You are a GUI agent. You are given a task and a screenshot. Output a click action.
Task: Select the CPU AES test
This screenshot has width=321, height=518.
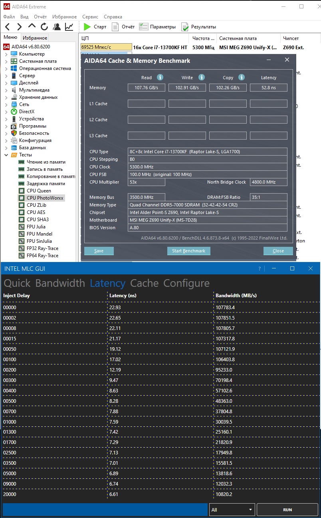pyautogui.click(x=36, y=212)
